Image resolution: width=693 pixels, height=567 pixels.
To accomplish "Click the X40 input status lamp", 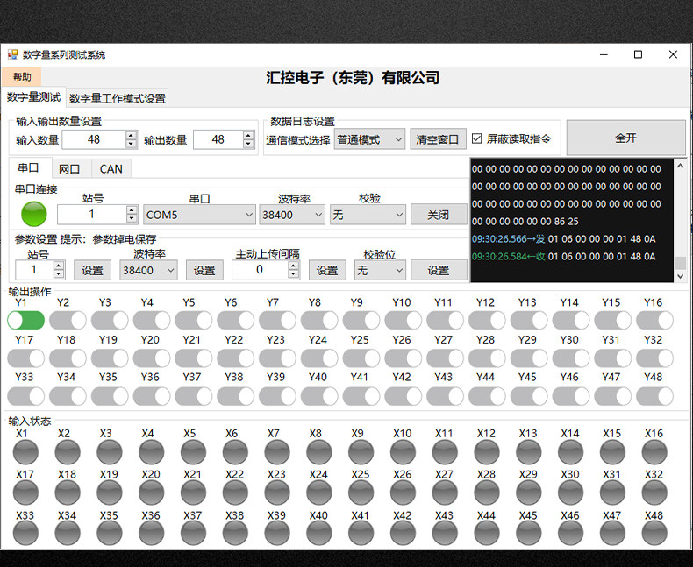I will 319,533.
